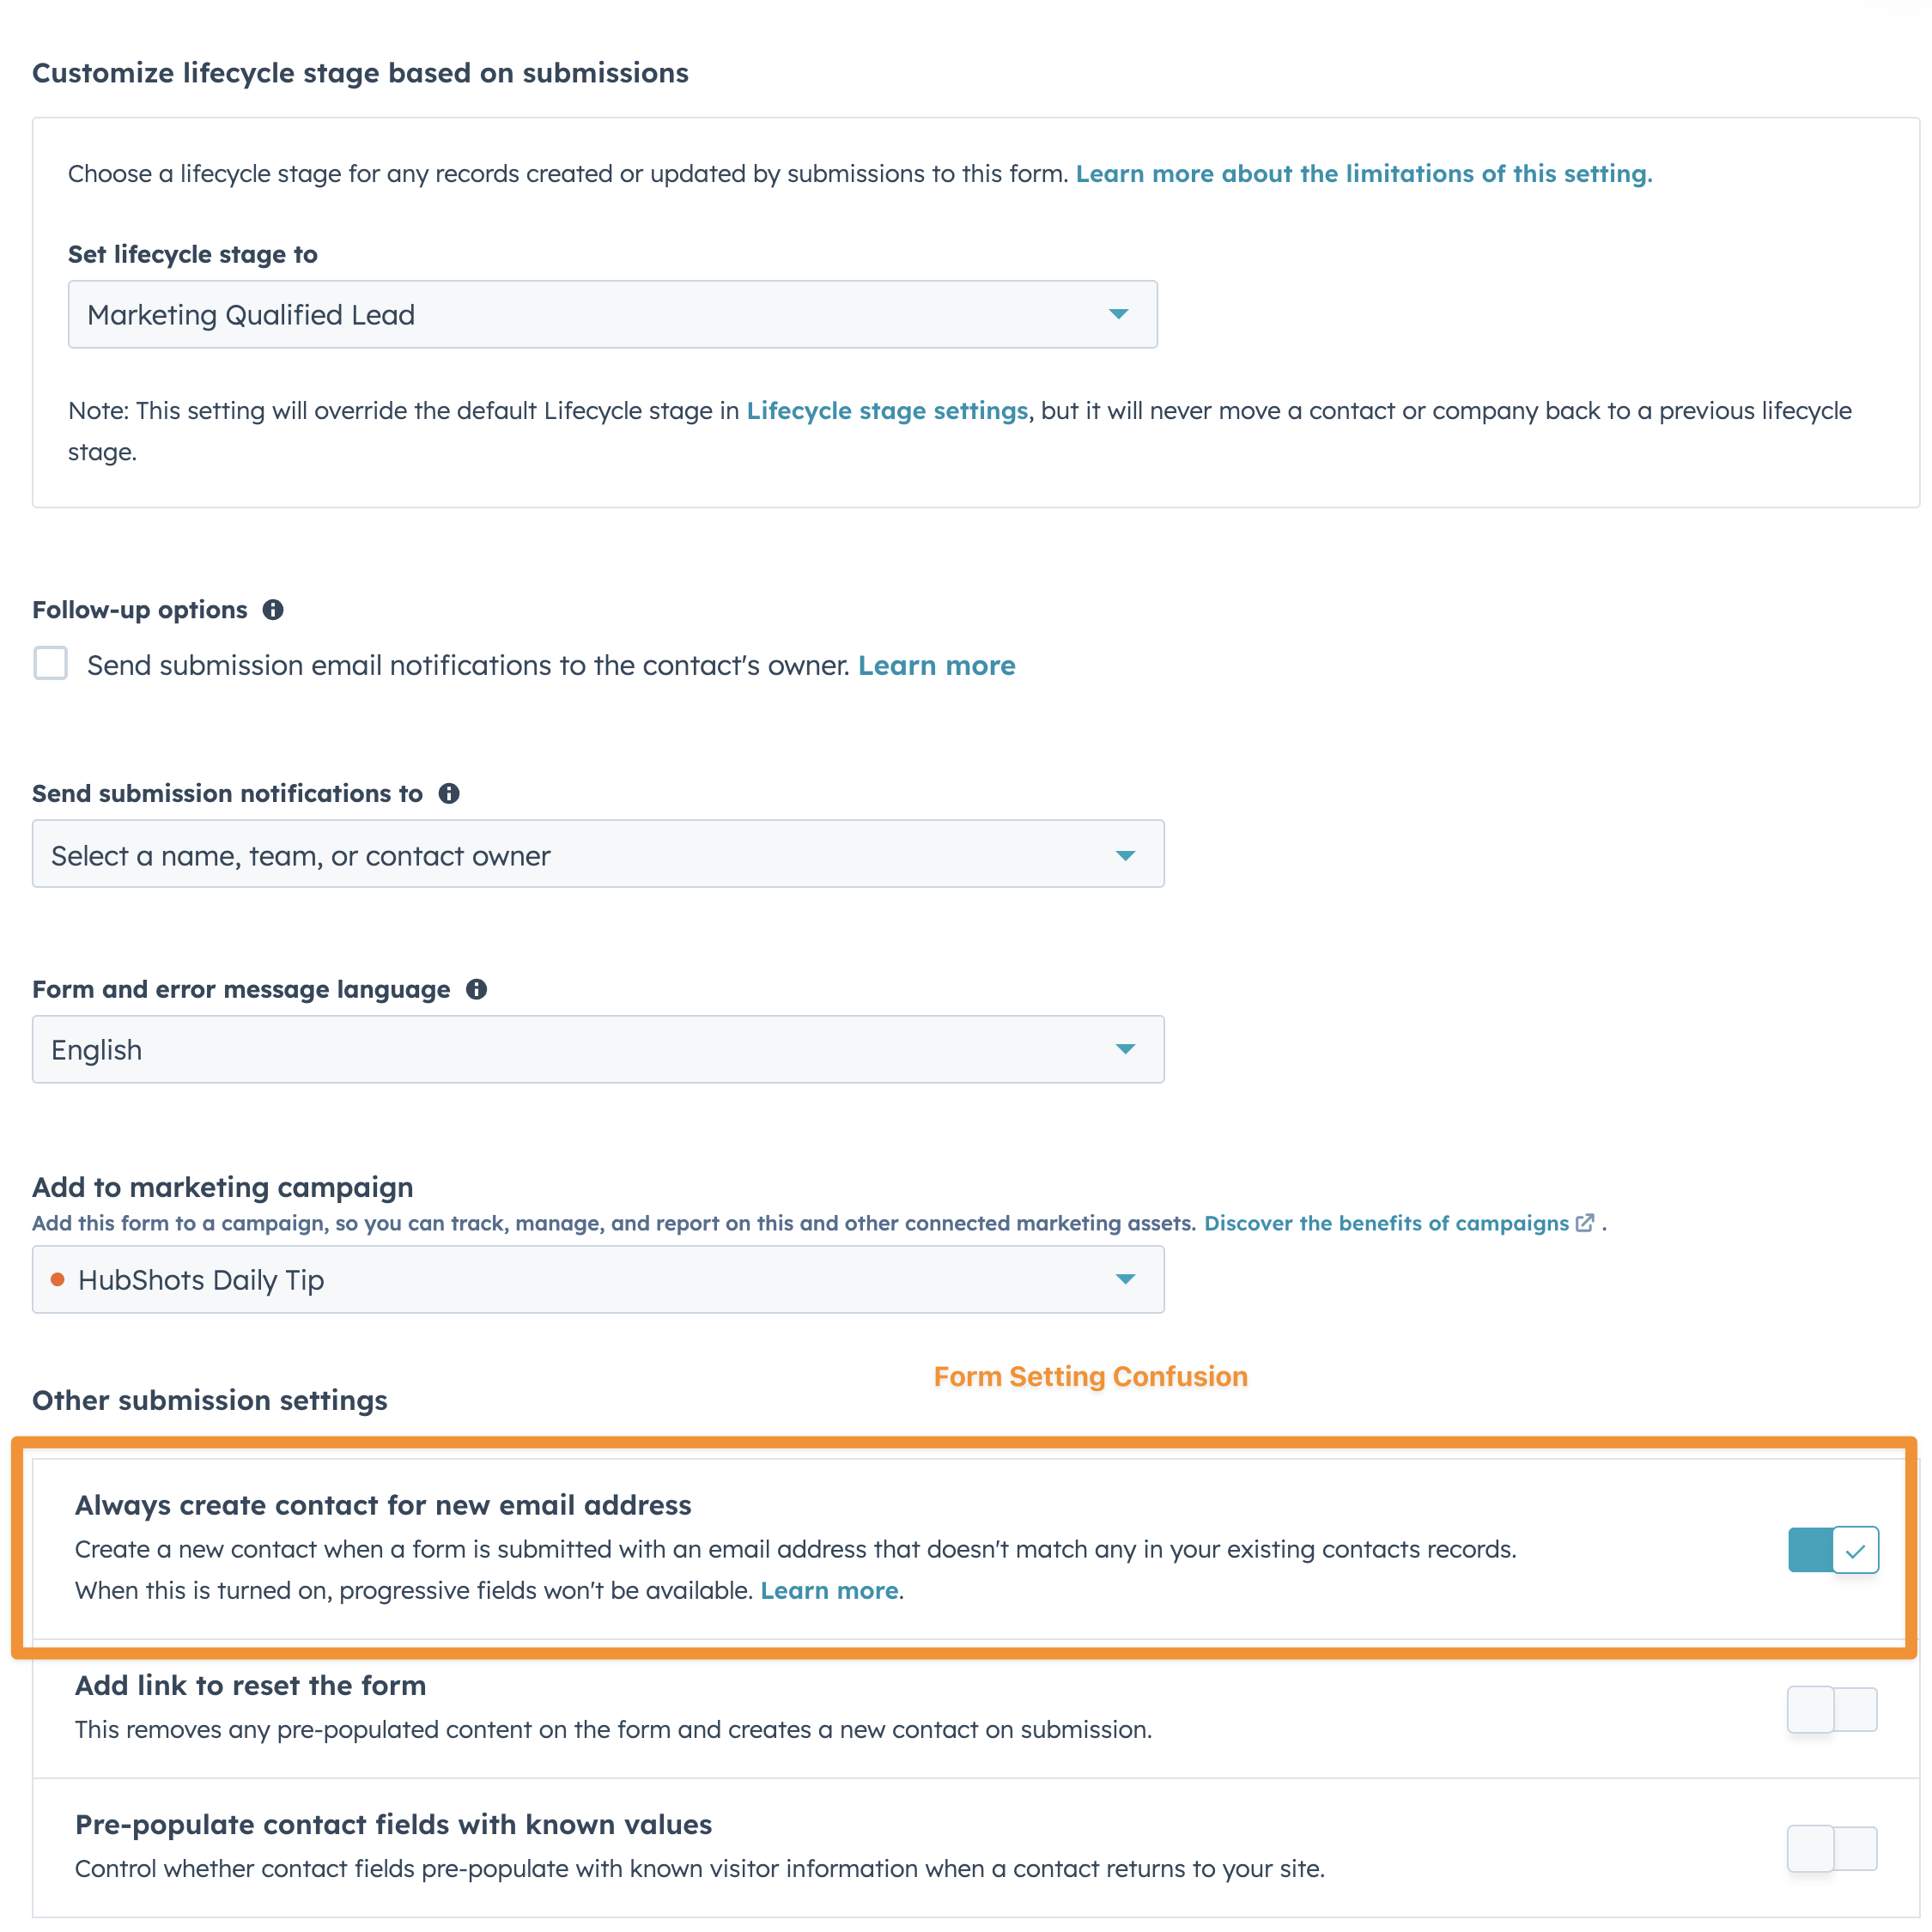
Task: Click the checkmark on the enabled contact toggle
Action: point(1856,1551)
